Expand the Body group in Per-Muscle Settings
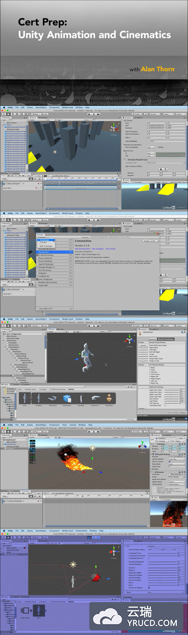Screen dimensions: 188x635 (x=150, y=367)
